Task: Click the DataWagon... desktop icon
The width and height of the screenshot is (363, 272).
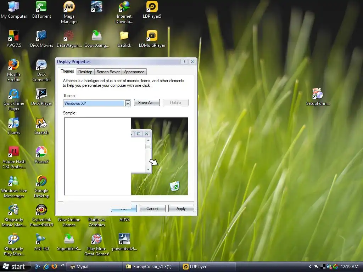Action: [69, 39]
